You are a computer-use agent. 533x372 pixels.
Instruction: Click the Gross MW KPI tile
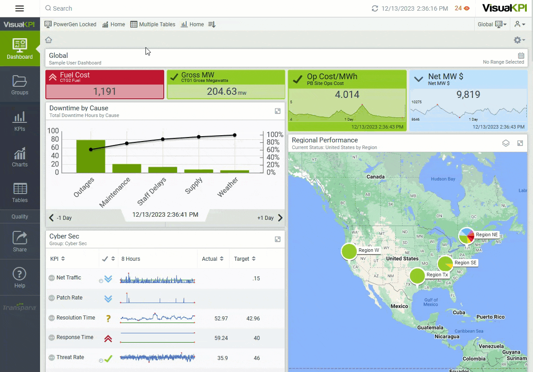226,85
